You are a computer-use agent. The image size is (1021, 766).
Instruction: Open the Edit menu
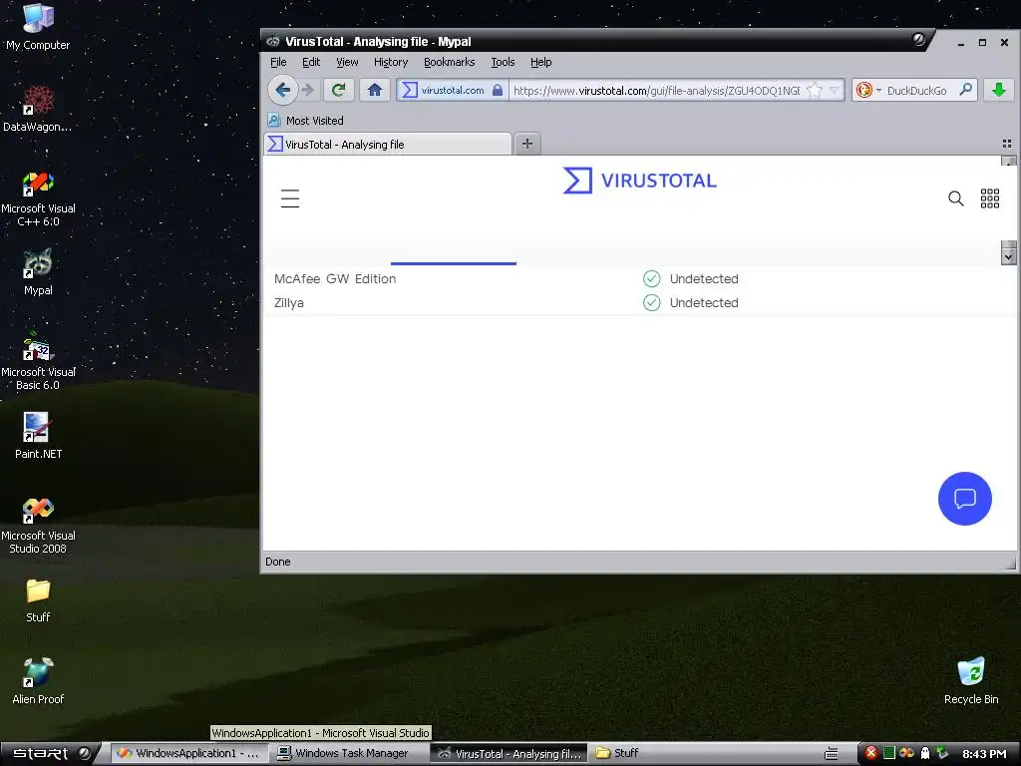(x=311, y=62)
